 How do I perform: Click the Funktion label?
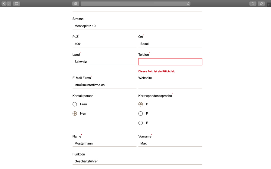[79, 154]
